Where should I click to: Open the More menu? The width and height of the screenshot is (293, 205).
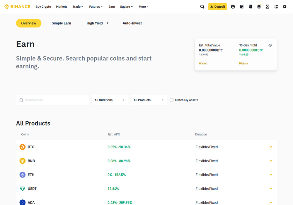144,6
